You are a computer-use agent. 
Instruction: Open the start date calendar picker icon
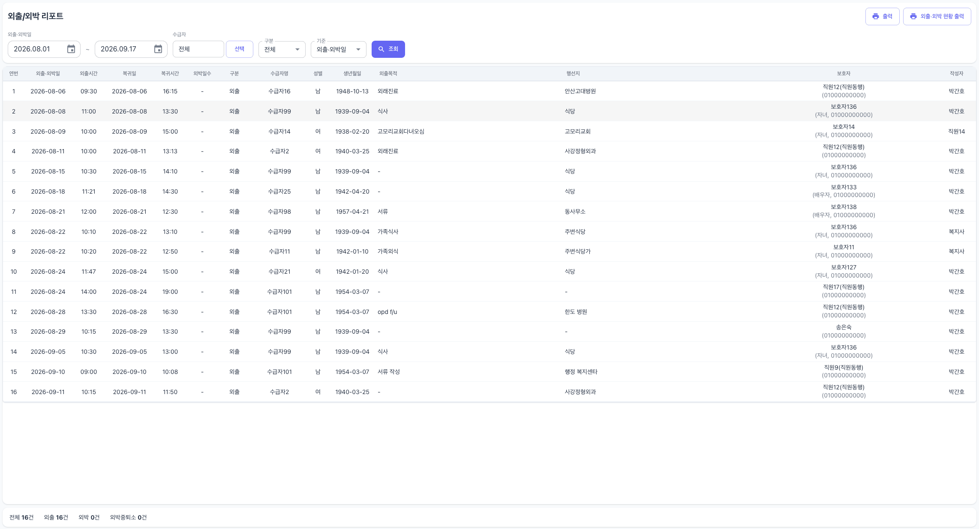pos(71,49)
